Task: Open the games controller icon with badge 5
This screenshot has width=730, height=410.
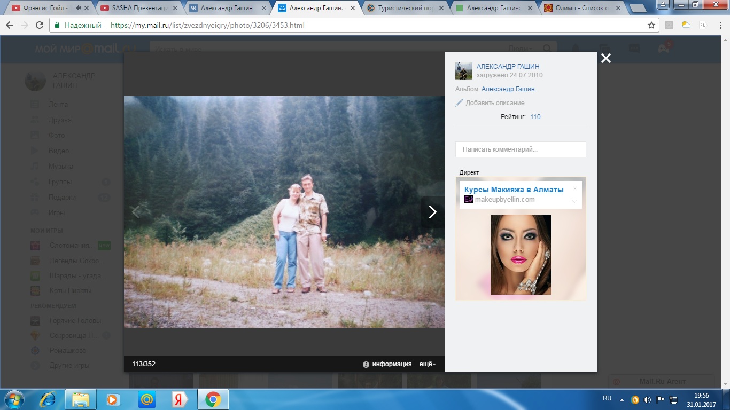Action: pyautogui.click(x=664, y=48)
